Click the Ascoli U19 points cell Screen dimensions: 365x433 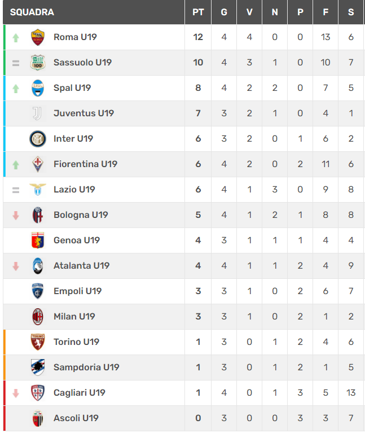point(198,418)
